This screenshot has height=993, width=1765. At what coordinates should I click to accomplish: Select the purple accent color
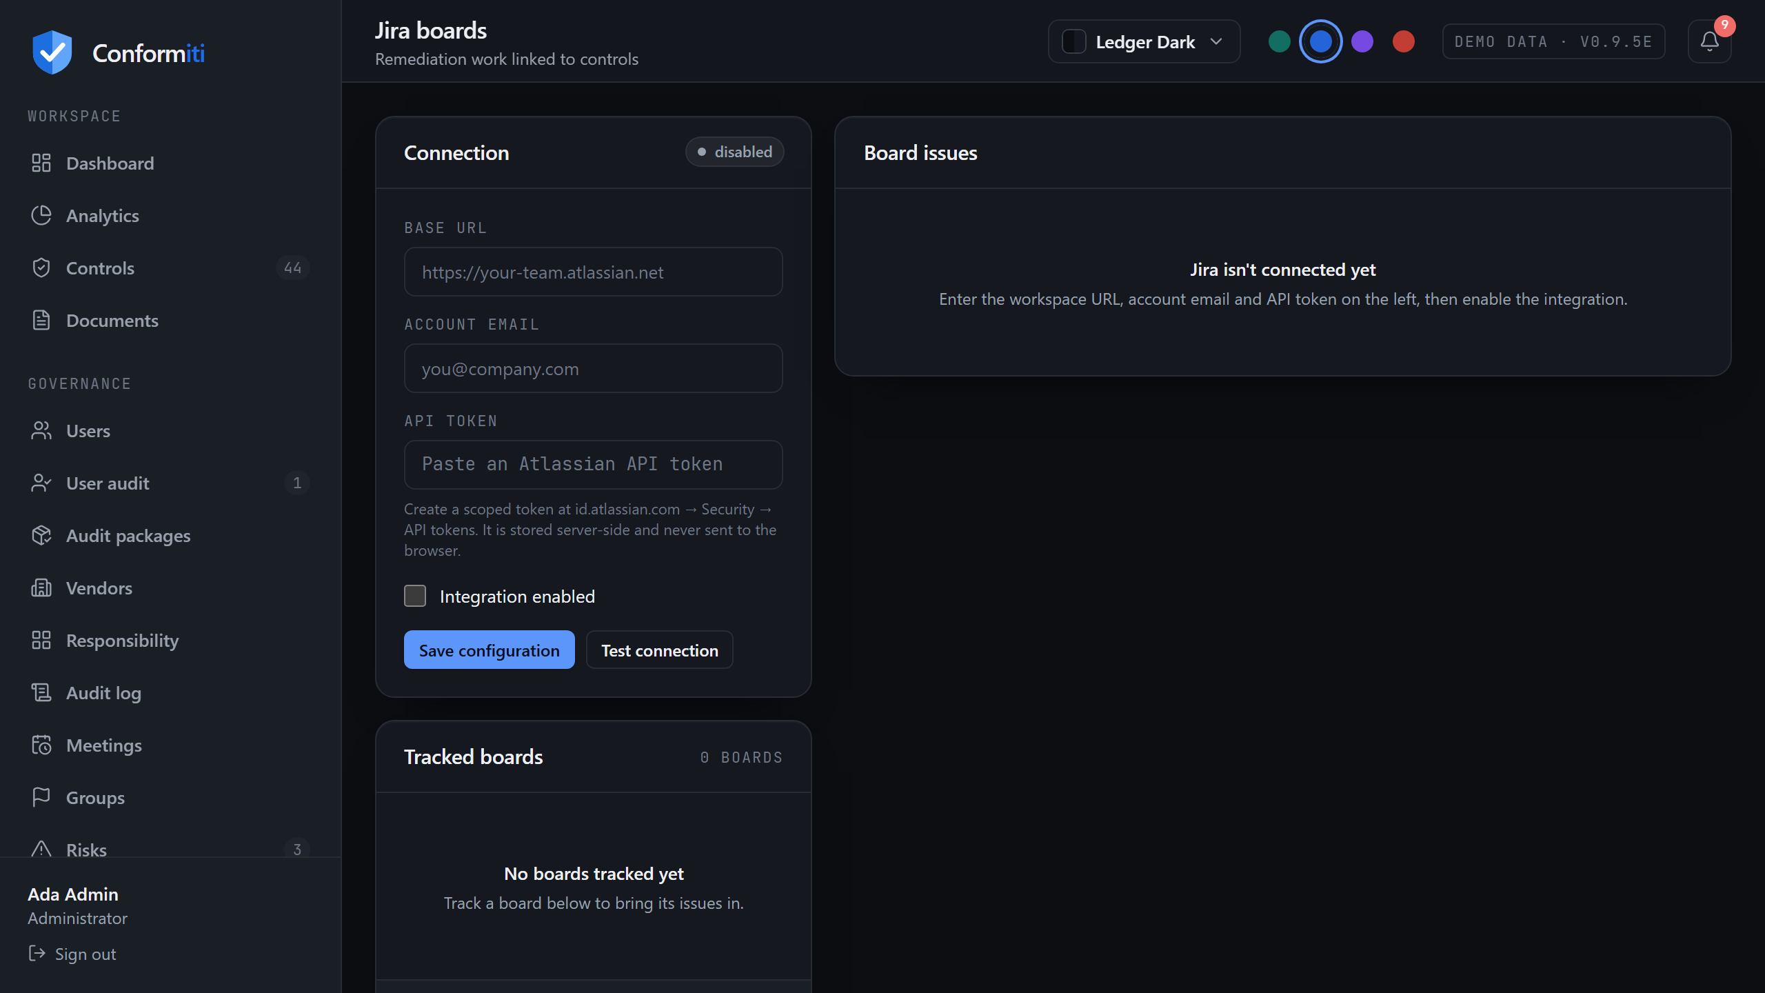click(x=1362, y=41)
